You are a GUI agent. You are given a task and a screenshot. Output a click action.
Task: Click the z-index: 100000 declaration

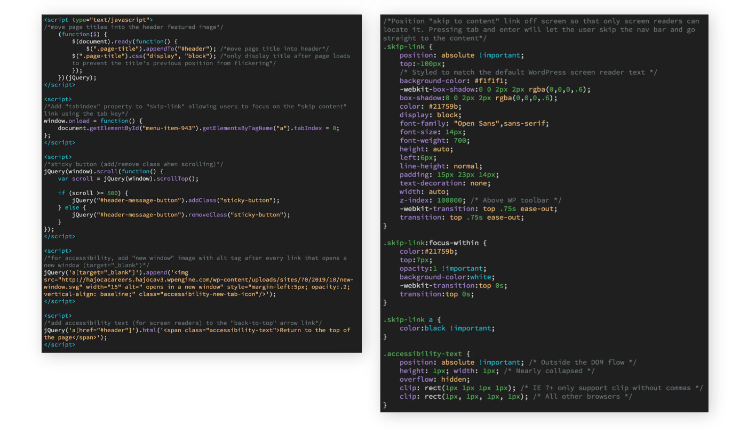pos(432,200)
